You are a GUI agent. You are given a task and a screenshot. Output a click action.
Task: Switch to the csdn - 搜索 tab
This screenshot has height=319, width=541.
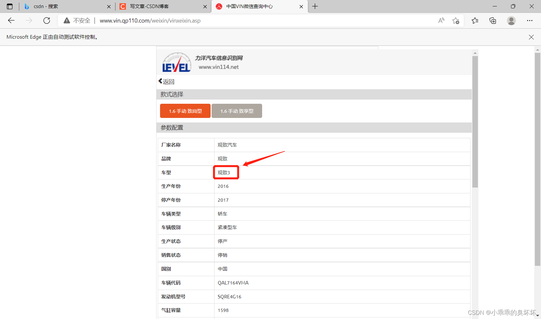67,6
